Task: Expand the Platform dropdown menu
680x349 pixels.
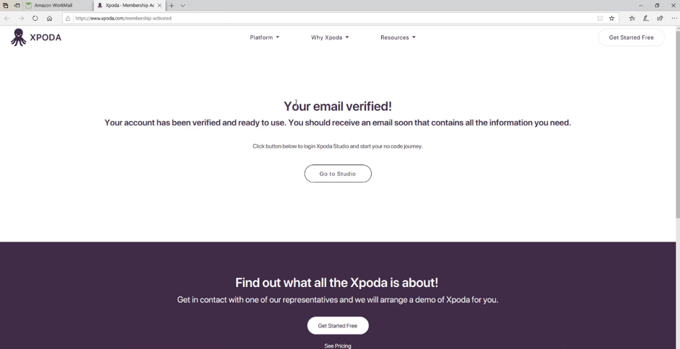Action: 264,37
